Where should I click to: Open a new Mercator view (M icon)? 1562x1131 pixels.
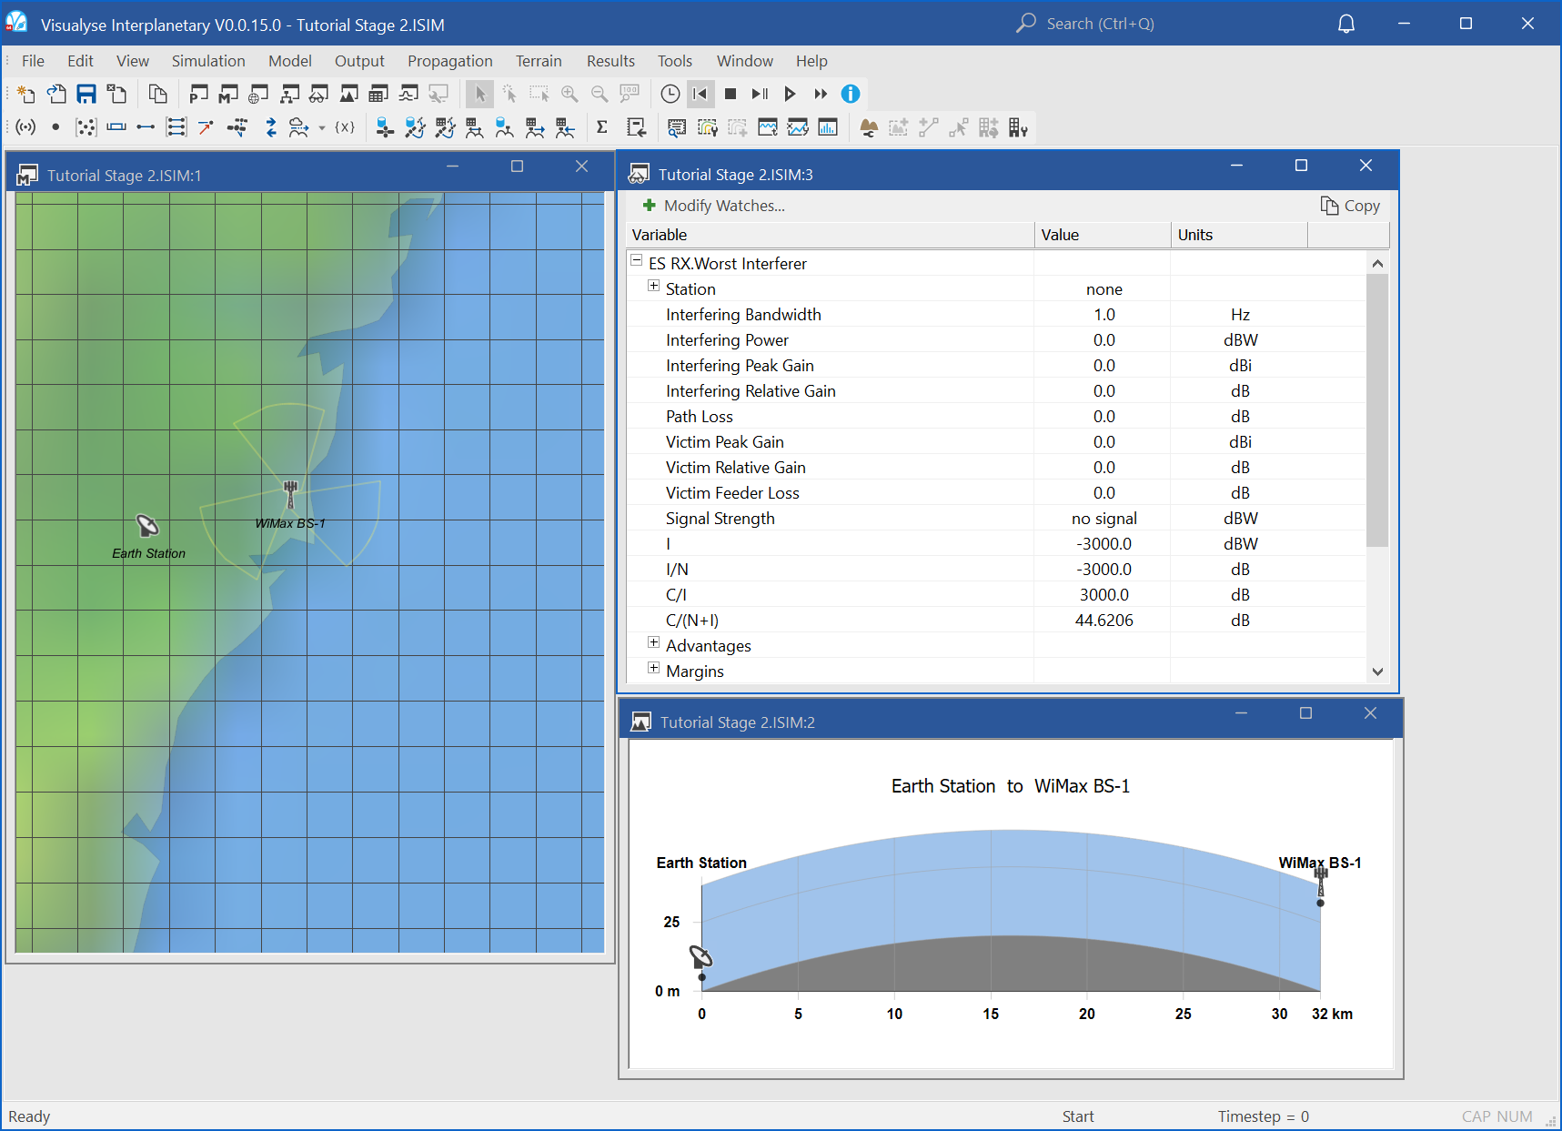(x=228, y=94)
